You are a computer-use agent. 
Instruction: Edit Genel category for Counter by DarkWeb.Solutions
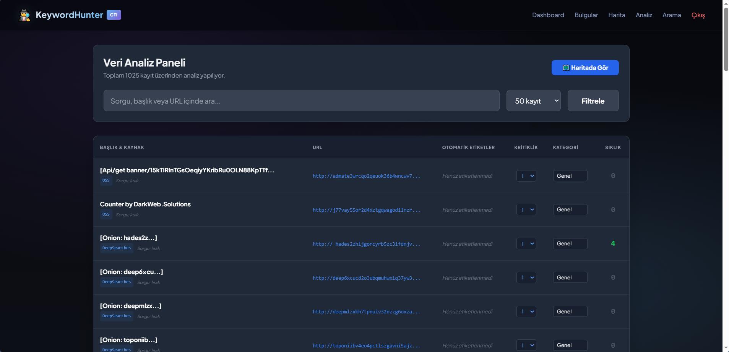pos(570,209)
